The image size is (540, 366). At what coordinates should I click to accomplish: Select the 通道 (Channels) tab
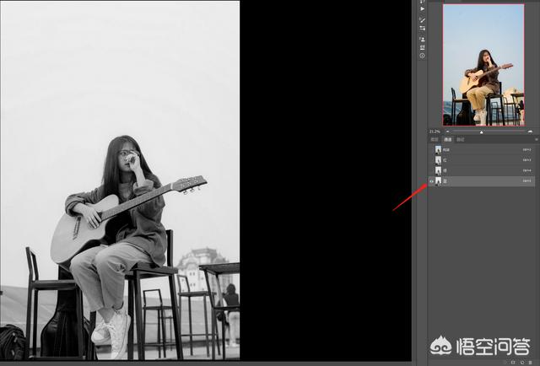pyautogui.click(x=447, y=139)
